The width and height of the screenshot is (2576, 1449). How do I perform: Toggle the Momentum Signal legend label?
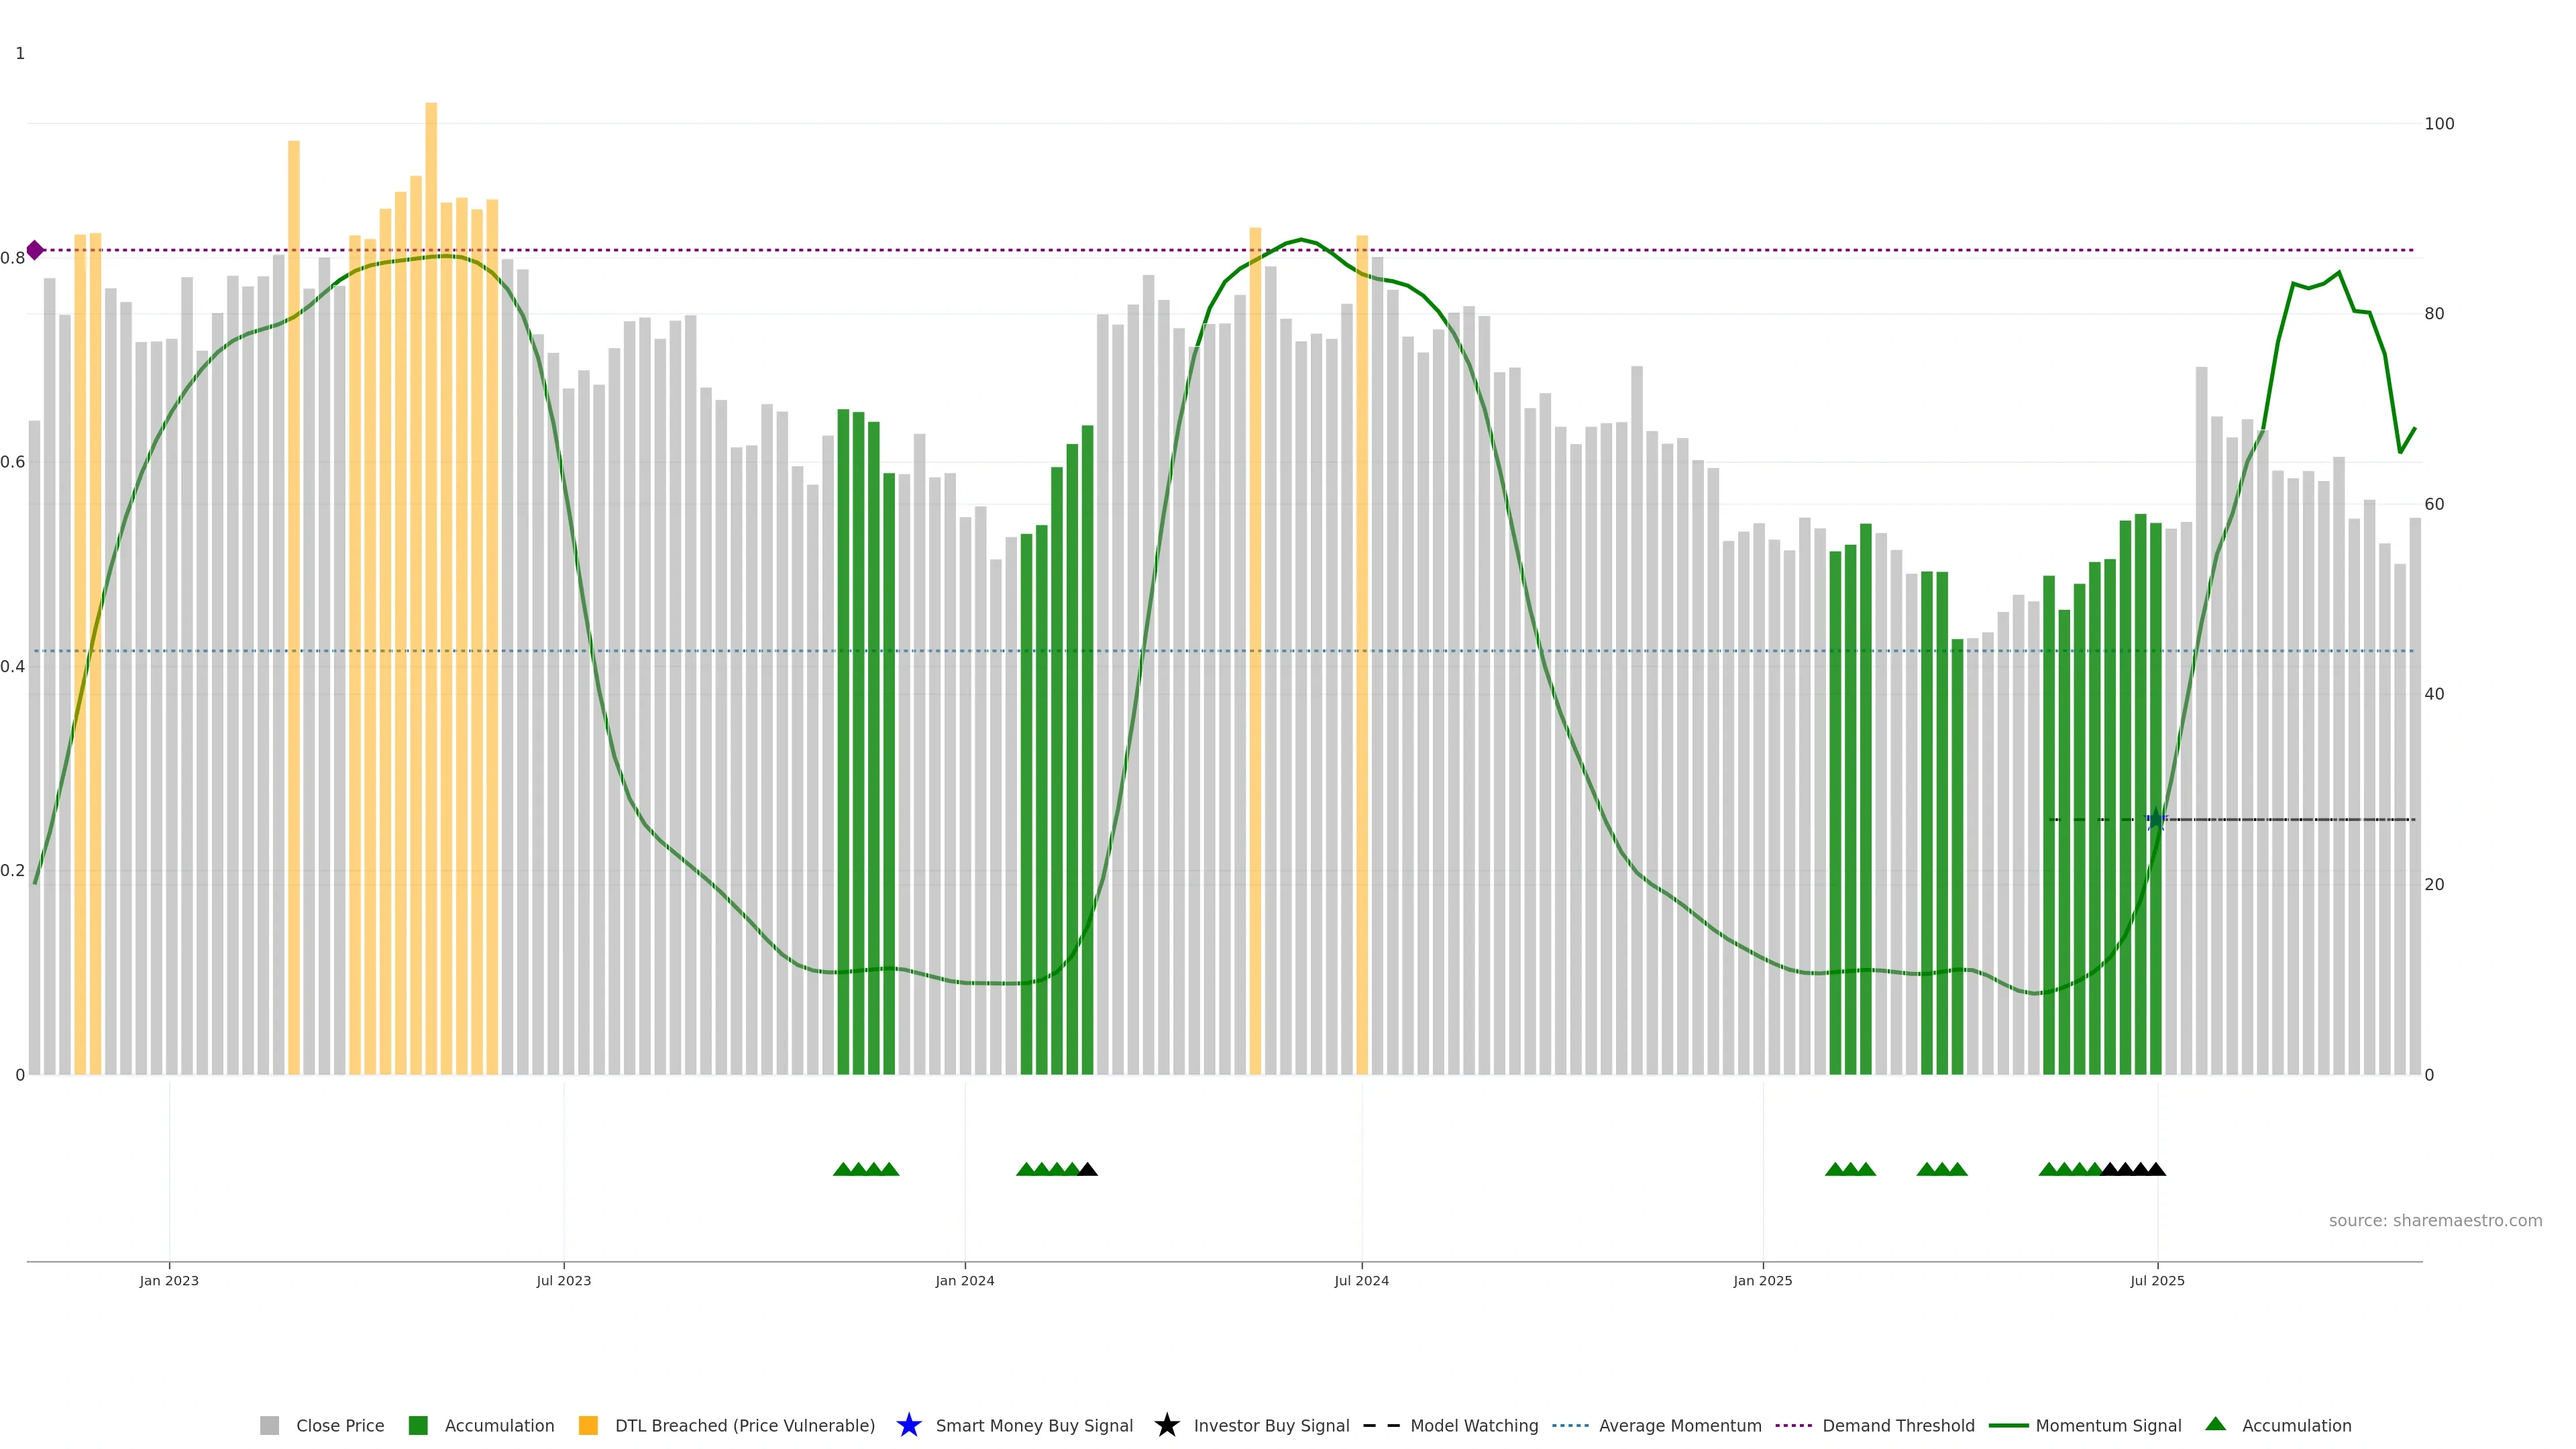tap(2108, 1425)
